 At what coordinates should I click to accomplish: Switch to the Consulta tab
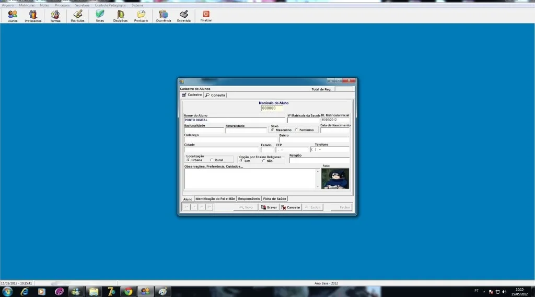[x=215, y=95]
